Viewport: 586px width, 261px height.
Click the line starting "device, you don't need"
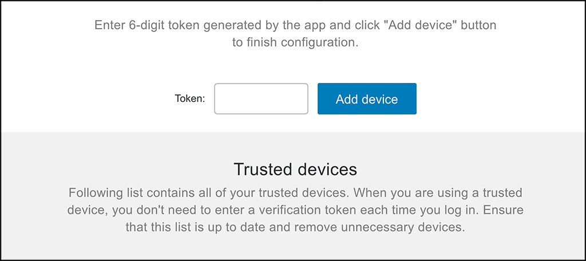pos(295,210)
